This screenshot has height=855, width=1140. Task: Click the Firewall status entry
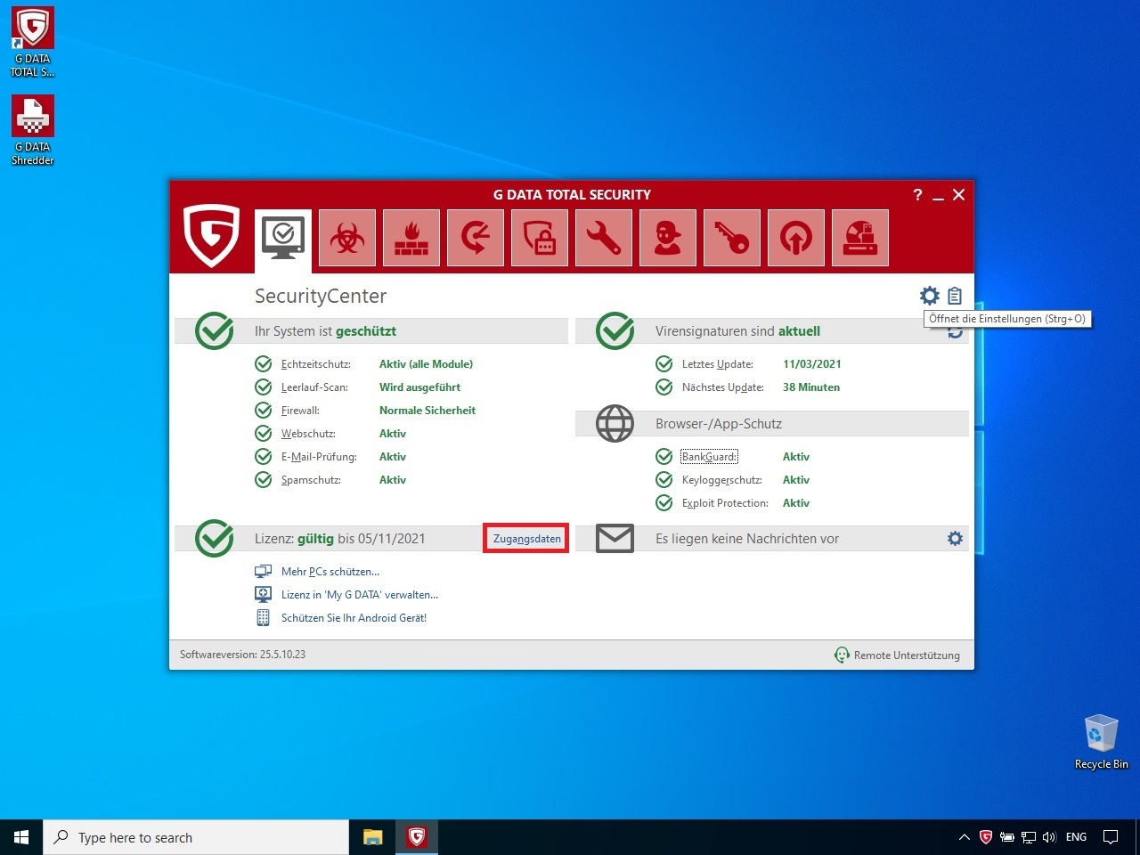pyautogui.click(x=300, y=411)
